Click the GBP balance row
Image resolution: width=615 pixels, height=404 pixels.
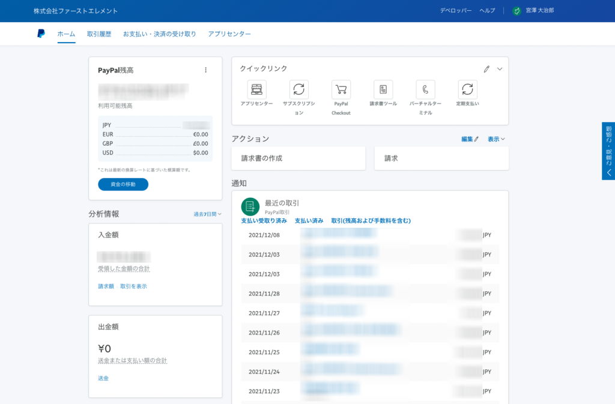[156, 144]
